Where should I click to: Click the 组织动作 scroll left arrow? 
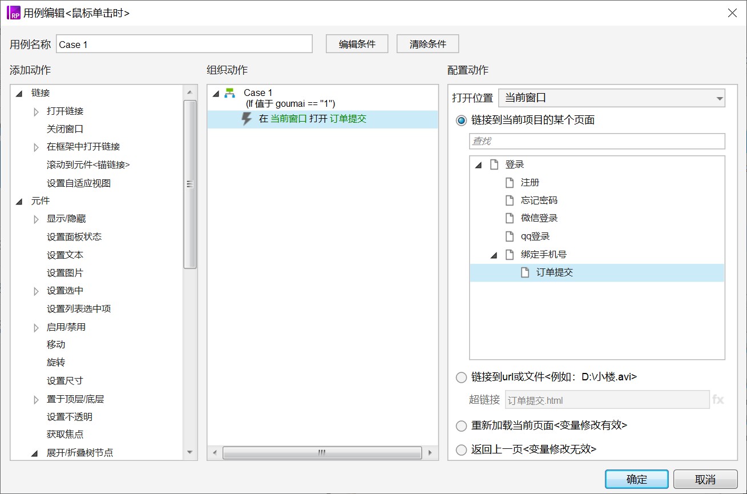[215, 453]
